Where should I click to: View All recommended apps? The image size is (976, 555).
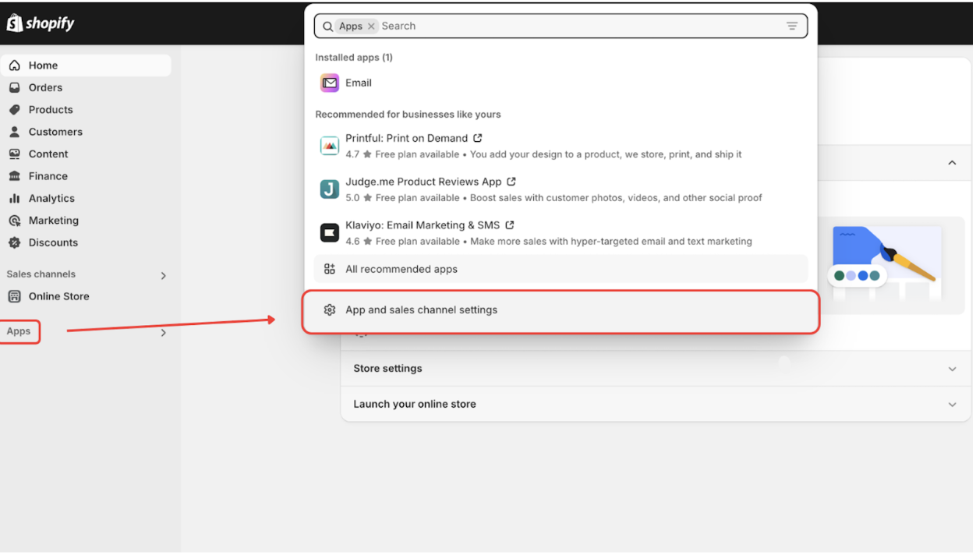click(x=401, y=270)
